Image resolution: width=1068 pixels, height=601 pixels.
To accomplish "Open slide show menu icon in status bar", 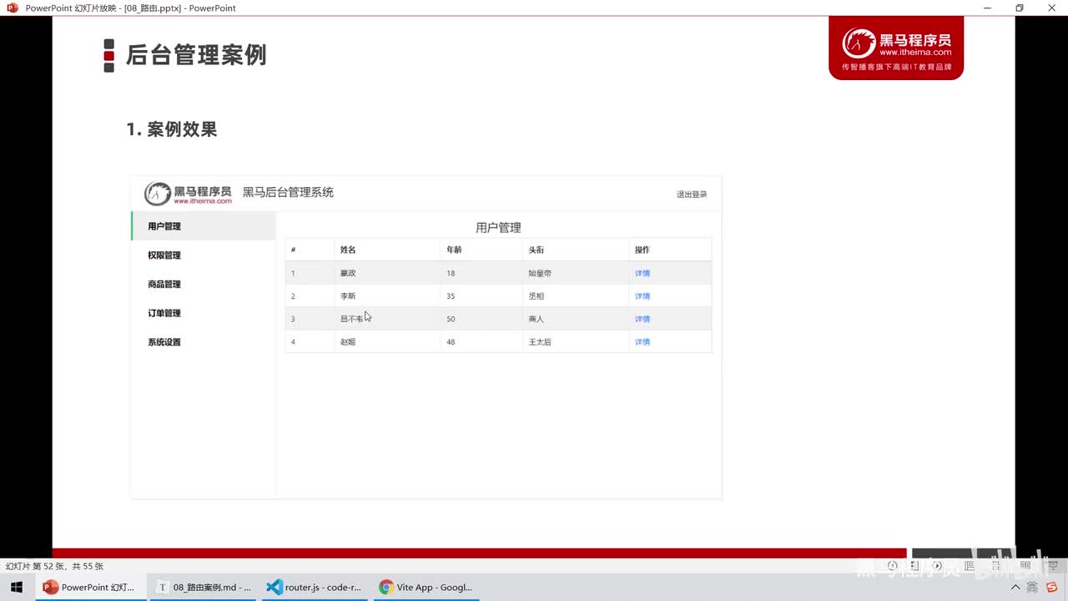I will click(x=914, y=565).
